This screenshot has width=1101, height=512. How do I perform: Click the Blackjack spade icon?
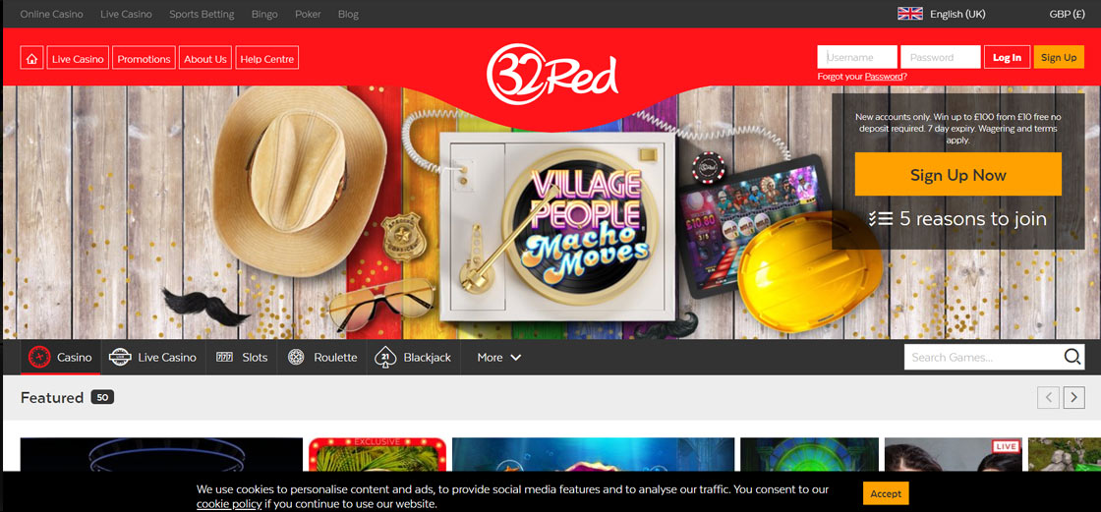[384, 358]
